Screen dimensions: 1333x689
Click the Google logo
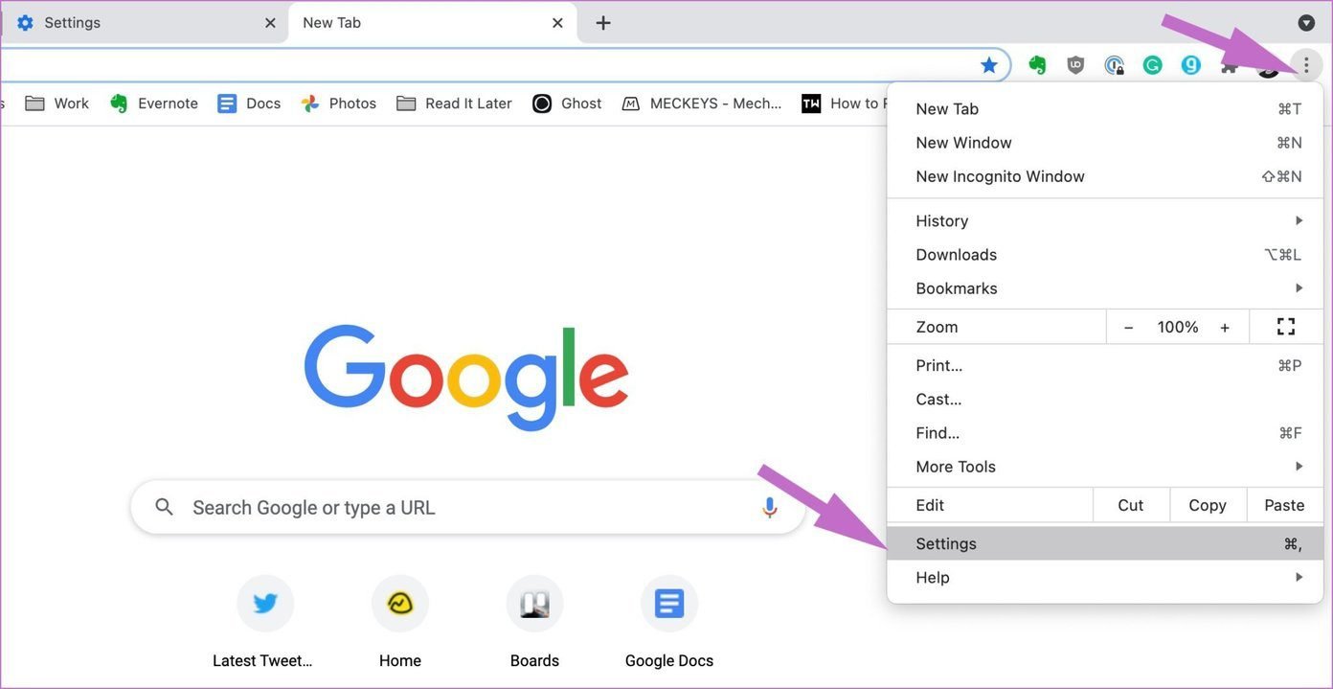[x=466, y=377]
